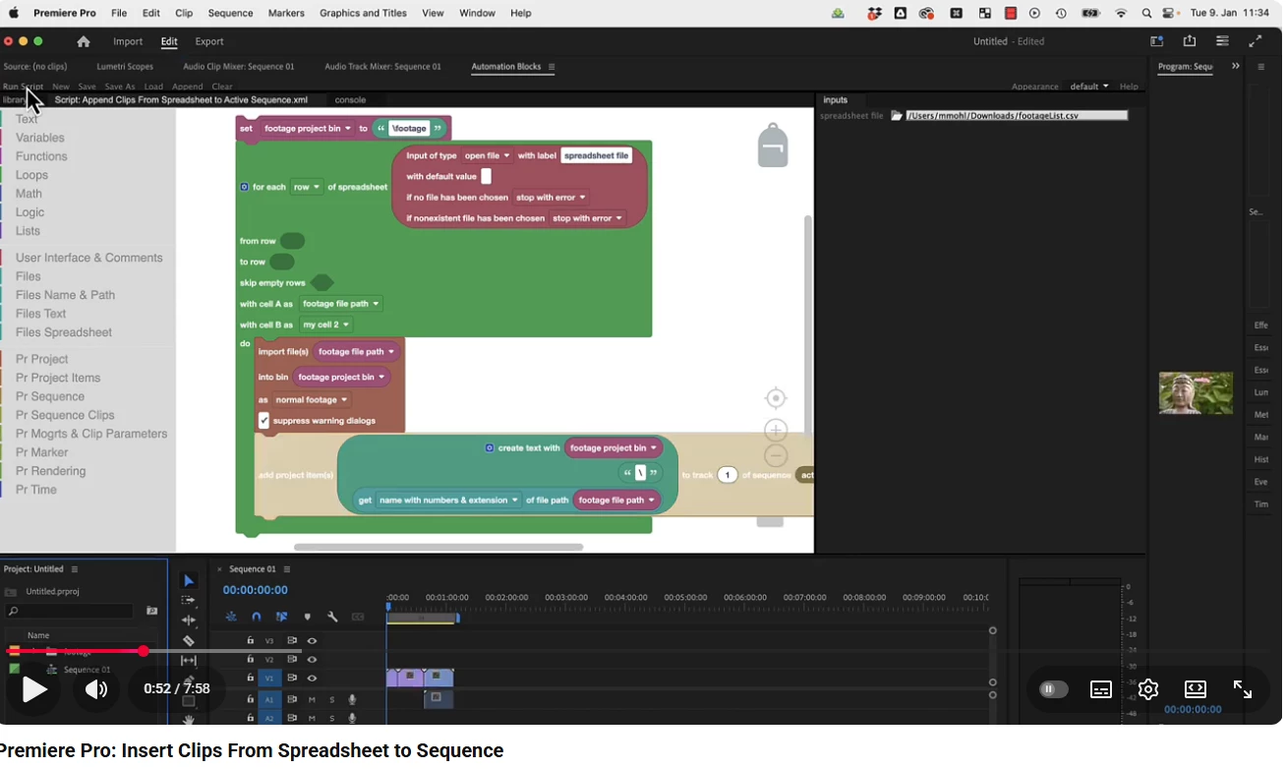Switch to Export workspace tab
The height and width of the screenshot is (769, 1286).
pyautogui.click(x=209, y=41)
